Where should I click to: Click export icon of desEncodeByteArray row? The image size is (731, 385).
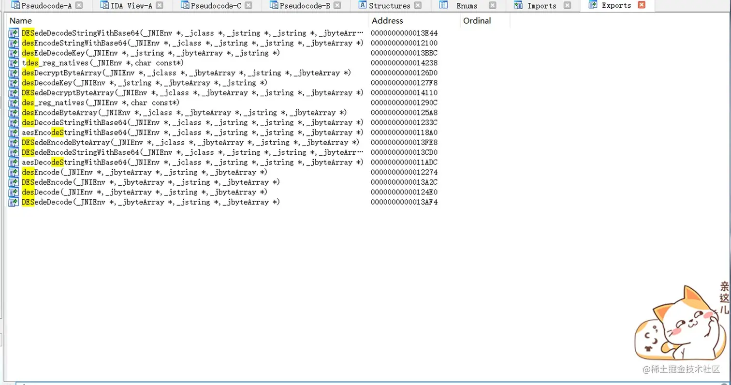(14, 113)
